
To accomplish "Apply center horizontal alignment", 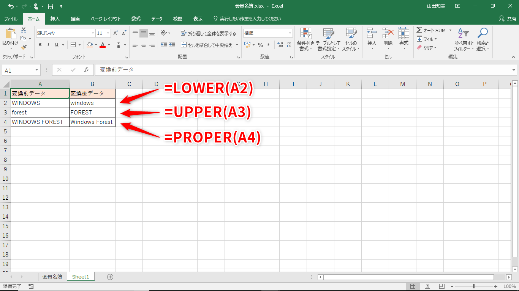I will 144,45.
